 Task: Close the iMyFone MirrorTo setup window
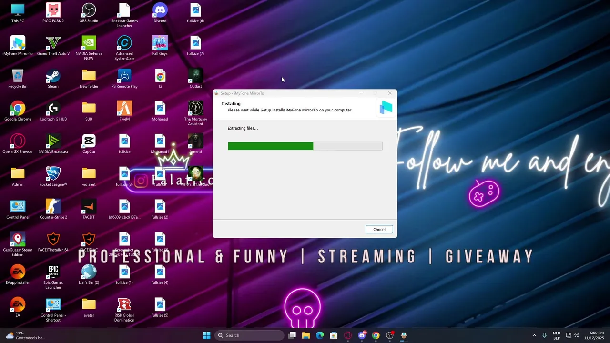(389, 93)
